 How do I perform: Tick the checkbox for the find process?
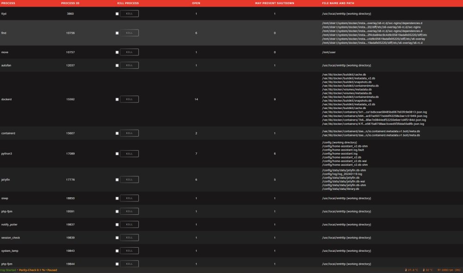pos(117,33)
